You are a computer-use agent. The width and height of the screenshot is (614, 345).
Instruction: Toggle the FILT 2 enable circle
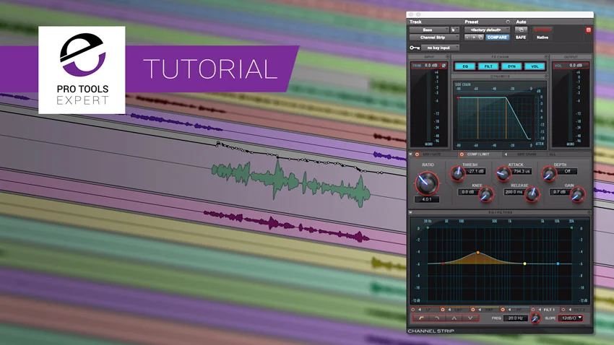(x=563, y=310)
